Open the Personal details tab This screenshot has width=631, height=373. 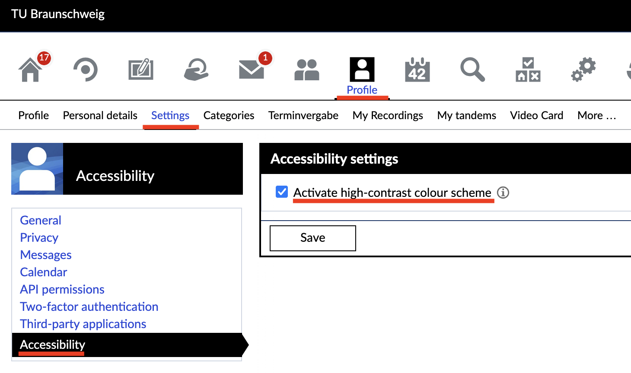tap(100, 115)
